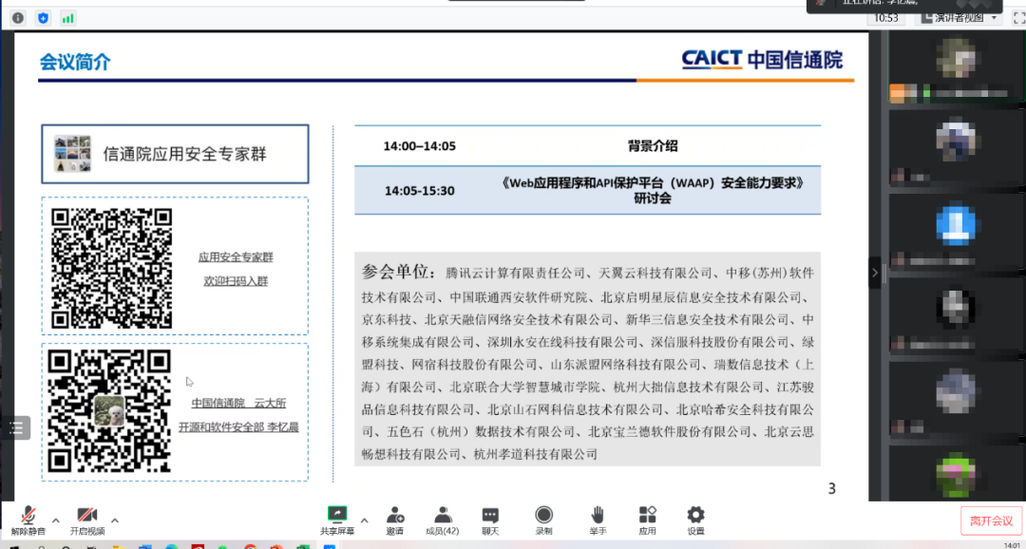Open the chat (聊天) window
The height and width of the screenshot is (549, 1026).
[x=490, y=521]
